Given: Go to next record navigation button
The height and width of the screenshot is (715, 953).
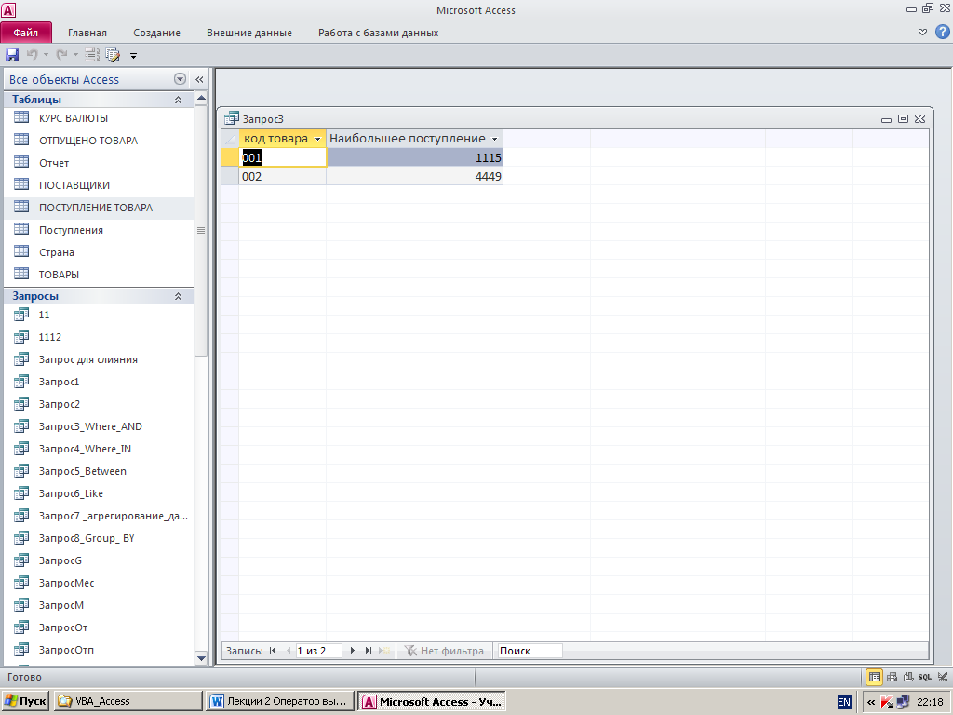Looking at the screenshot, I should [x=353, y=651].
